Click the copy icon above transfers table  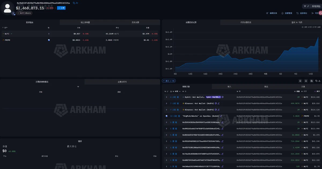click(316, 81)
